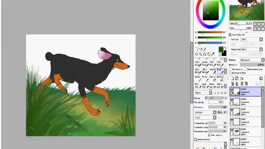Viewport: 265px width, 149px height.
Task: Select the move layer tool
Action: click(x=197, y=54)
